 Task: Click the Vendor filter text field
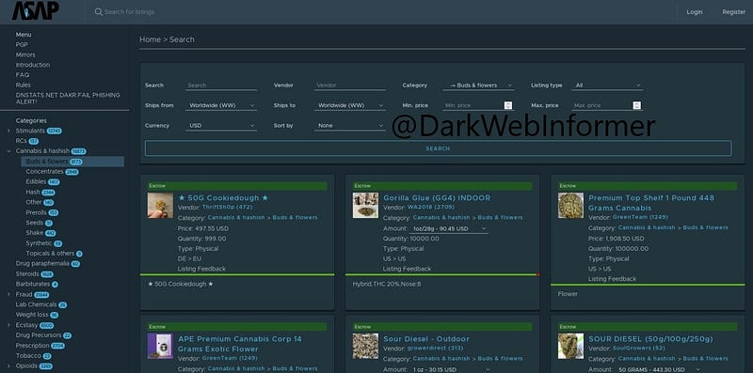[x=350, y=85]
